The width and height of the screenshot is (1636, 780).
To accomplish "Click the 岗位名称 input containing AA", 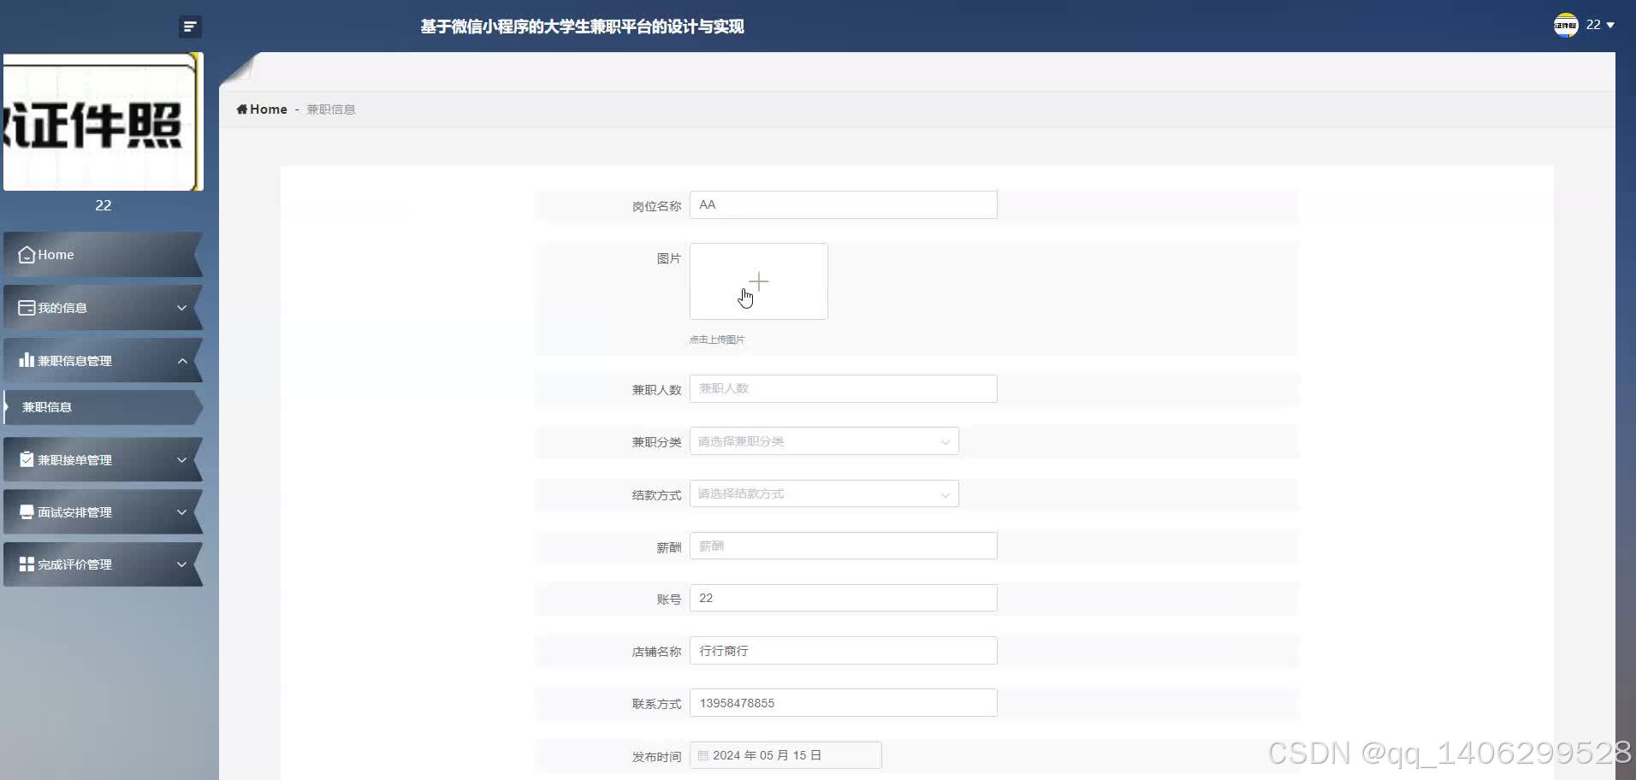I will (x=844, y=205).
